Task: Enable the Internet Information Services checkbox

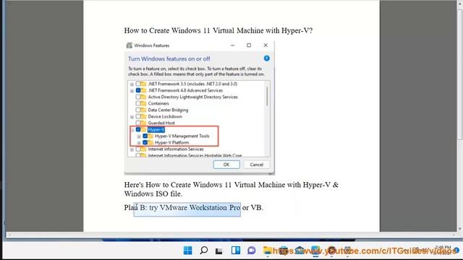Action: point(138,149)
